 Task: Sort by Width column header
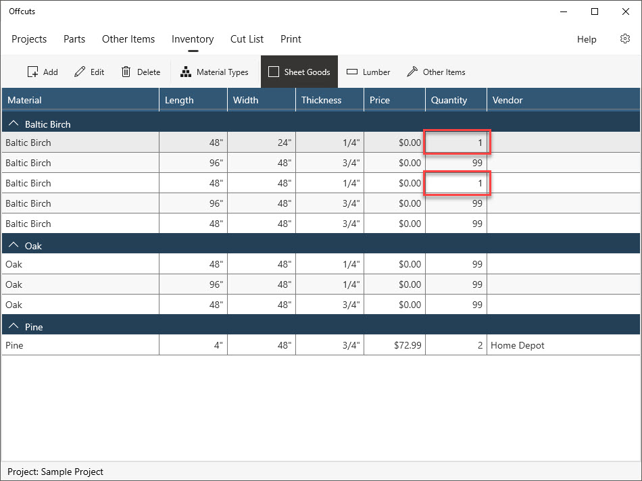pos(262,100)
